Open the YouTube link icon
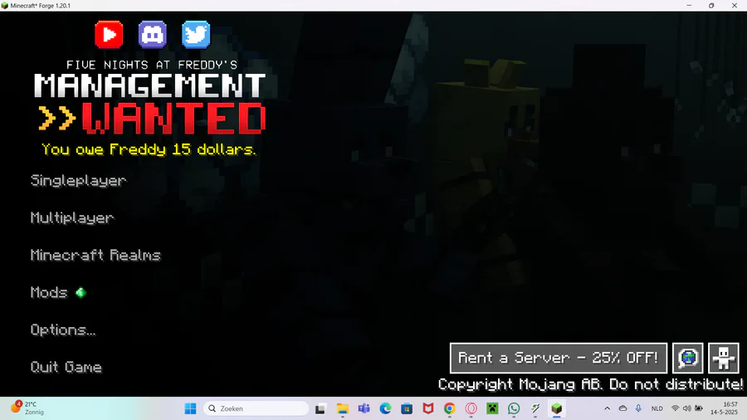The width and height of the screenshot is (747, 420). tap(109, 35)
